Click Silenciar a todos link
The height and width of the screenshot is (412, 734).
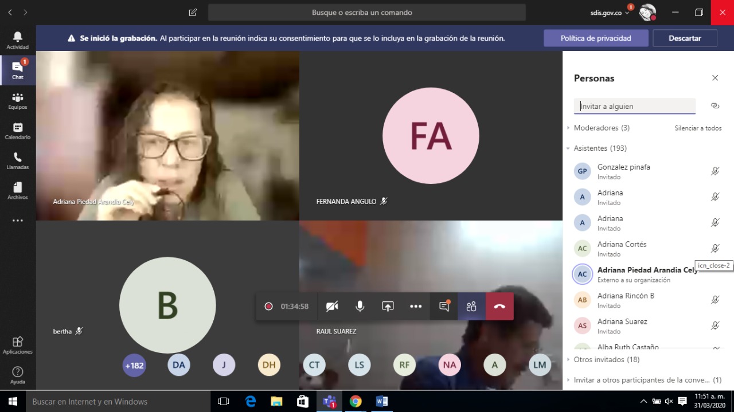(698, 128)
